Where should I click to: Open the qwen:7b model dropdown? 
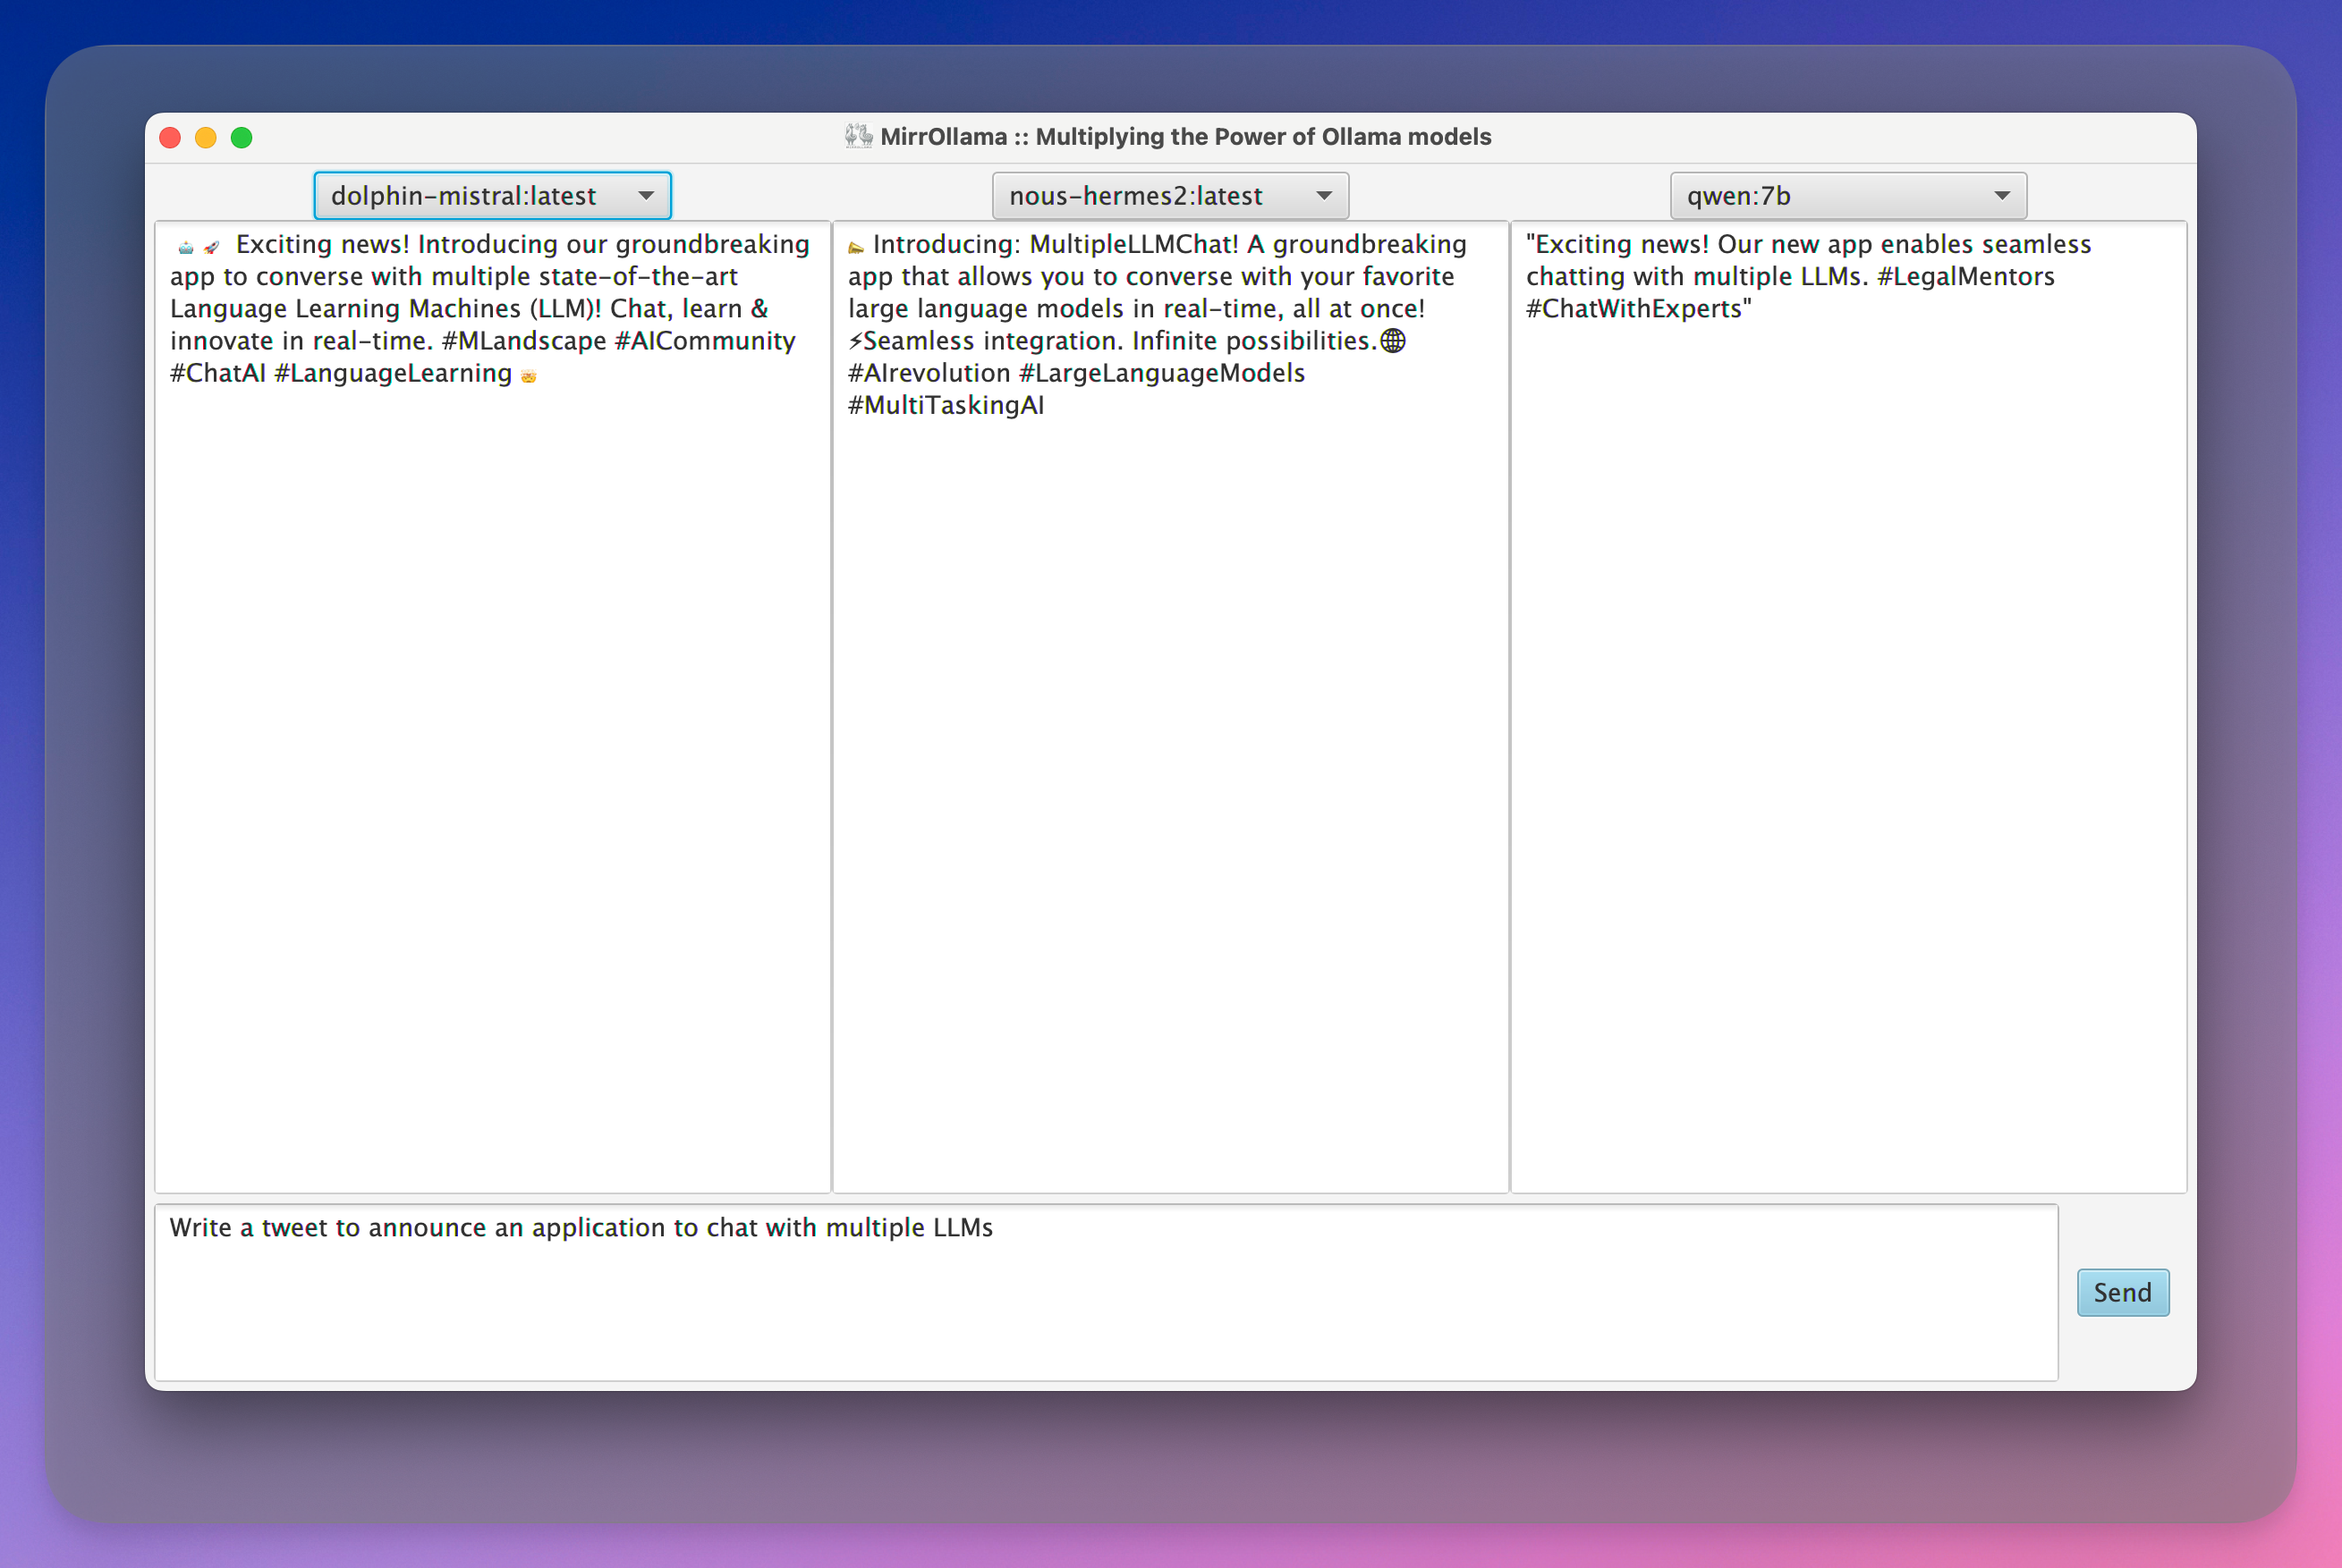coord(1848,196)
